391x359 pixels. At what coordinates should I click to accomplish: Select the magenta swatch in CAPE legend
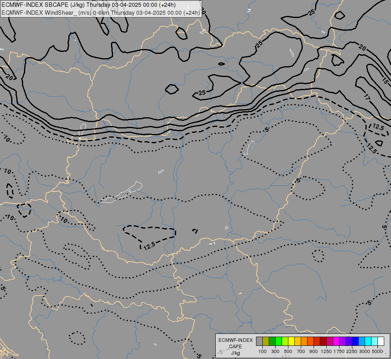tap(336, 341)
